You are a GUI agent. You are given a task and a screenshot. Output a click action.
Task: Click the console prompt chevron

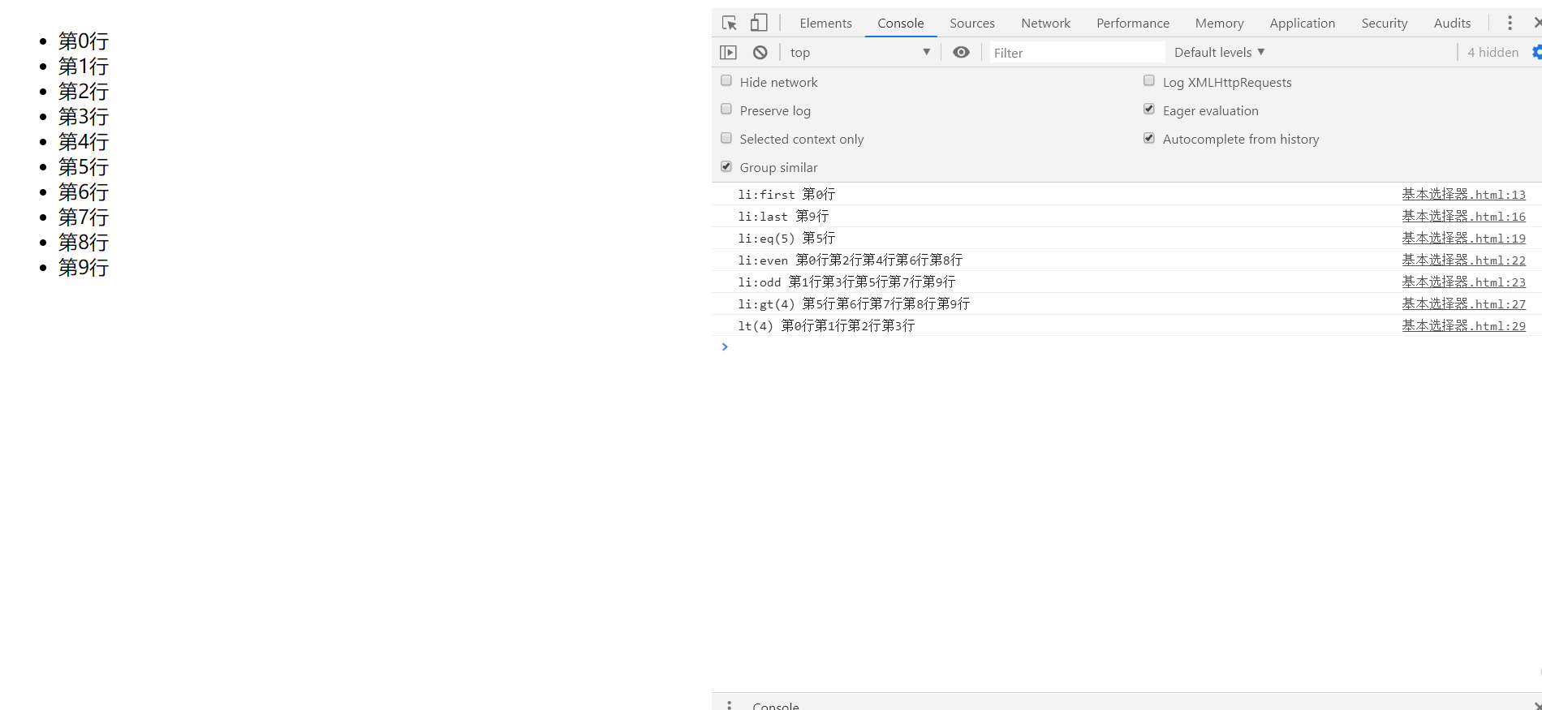[x=725, y=346]
